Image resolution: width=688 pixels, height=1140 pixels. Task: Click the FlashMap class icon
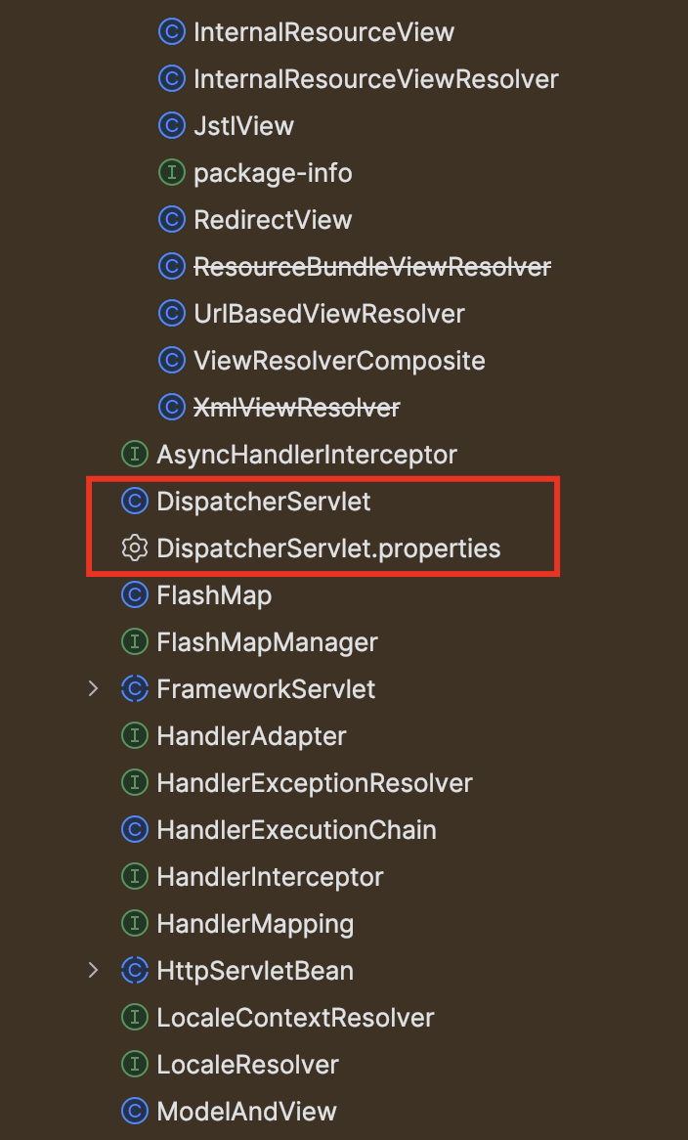pyautogui.click(x=135, y=594)
